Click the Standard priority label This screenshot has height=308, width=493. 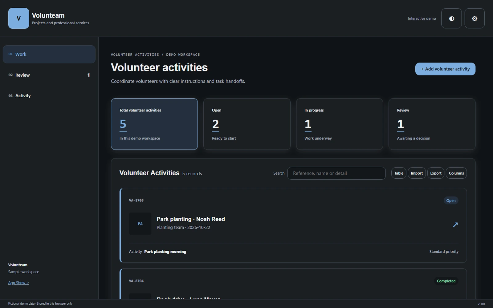(444, 252)
